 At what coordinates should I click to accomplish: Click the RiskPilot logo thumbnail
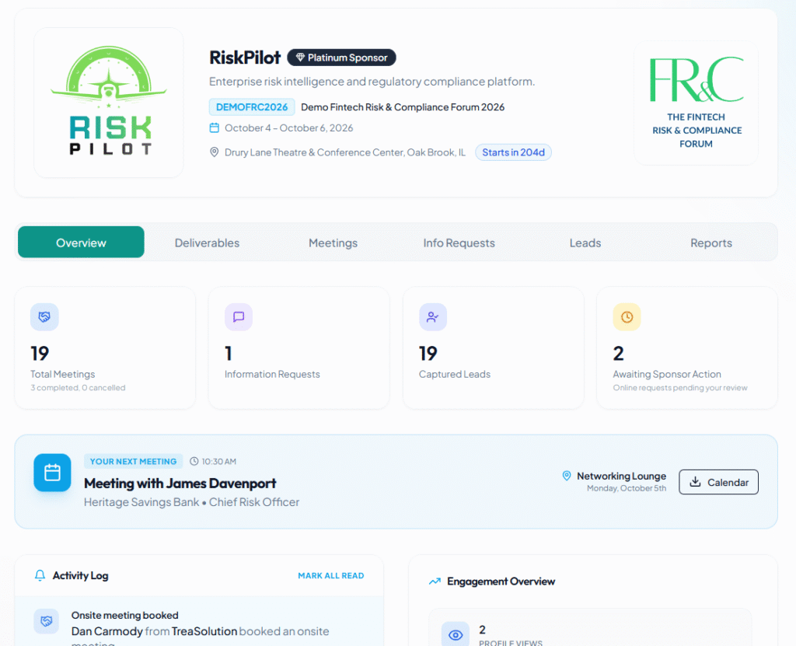tap(109, 103)
